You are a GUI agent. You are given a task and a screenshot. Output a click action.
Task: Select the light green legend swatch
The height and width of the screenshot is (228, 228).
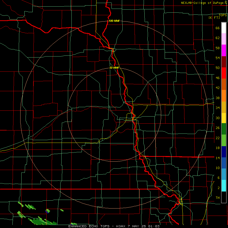[224, 140]
